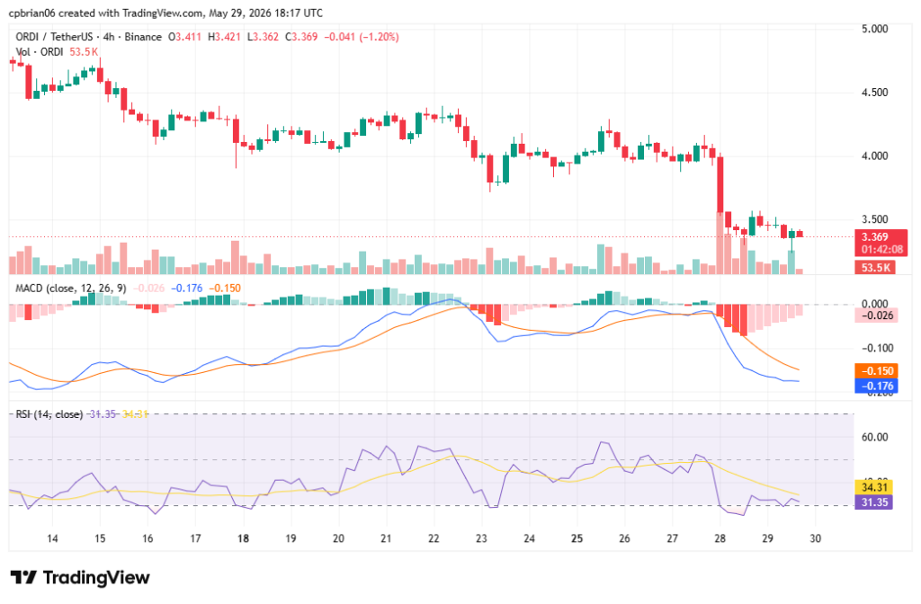Click the 60.00 RSI axis label
The image size is (921, 604).
(874, 438)
